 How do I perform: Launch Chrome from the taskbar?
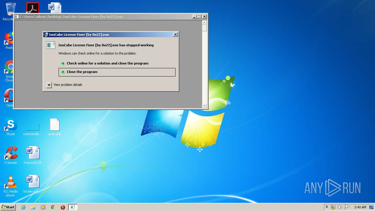pyautogui.click(x=53, y=207)
